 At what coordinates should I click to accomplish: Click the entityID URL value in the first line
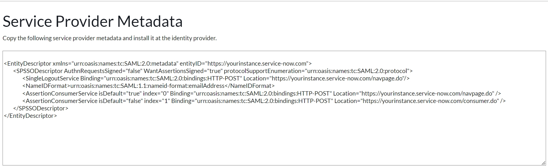[257, 64]
